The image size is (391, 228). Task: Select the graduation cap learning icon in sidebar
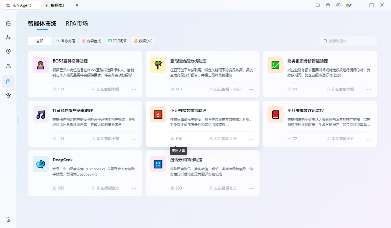coord(8,95)
